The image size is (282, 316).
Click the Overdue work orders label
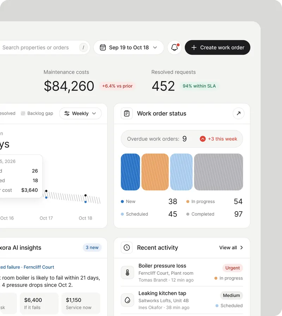pos(153,139)
